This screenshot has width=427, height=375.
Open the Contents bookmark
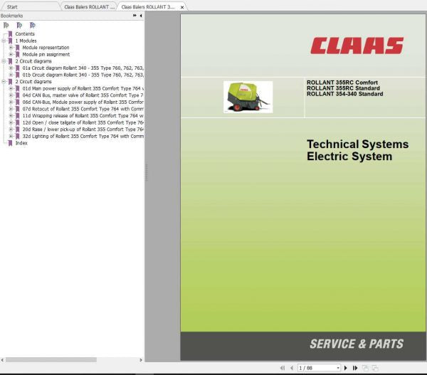(25, 34)
